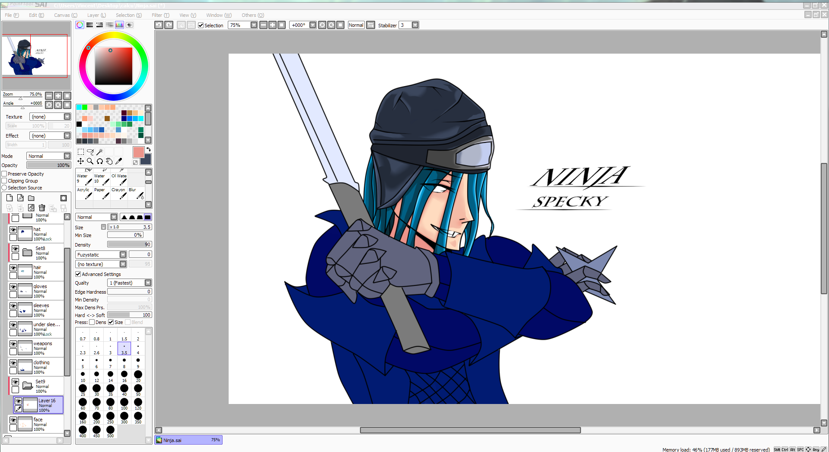Image resolution: width=829 pixels, height=452 pixels.
Task: Select the Hand scroll tool
Action: coord(109,161)
